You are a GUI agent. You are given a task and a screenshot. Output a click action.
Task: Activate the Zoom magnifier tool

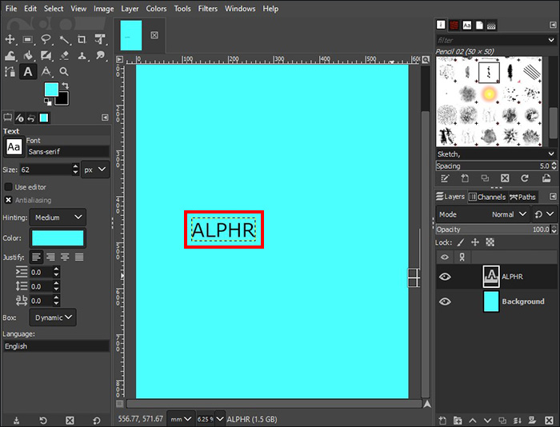[64, 72]
